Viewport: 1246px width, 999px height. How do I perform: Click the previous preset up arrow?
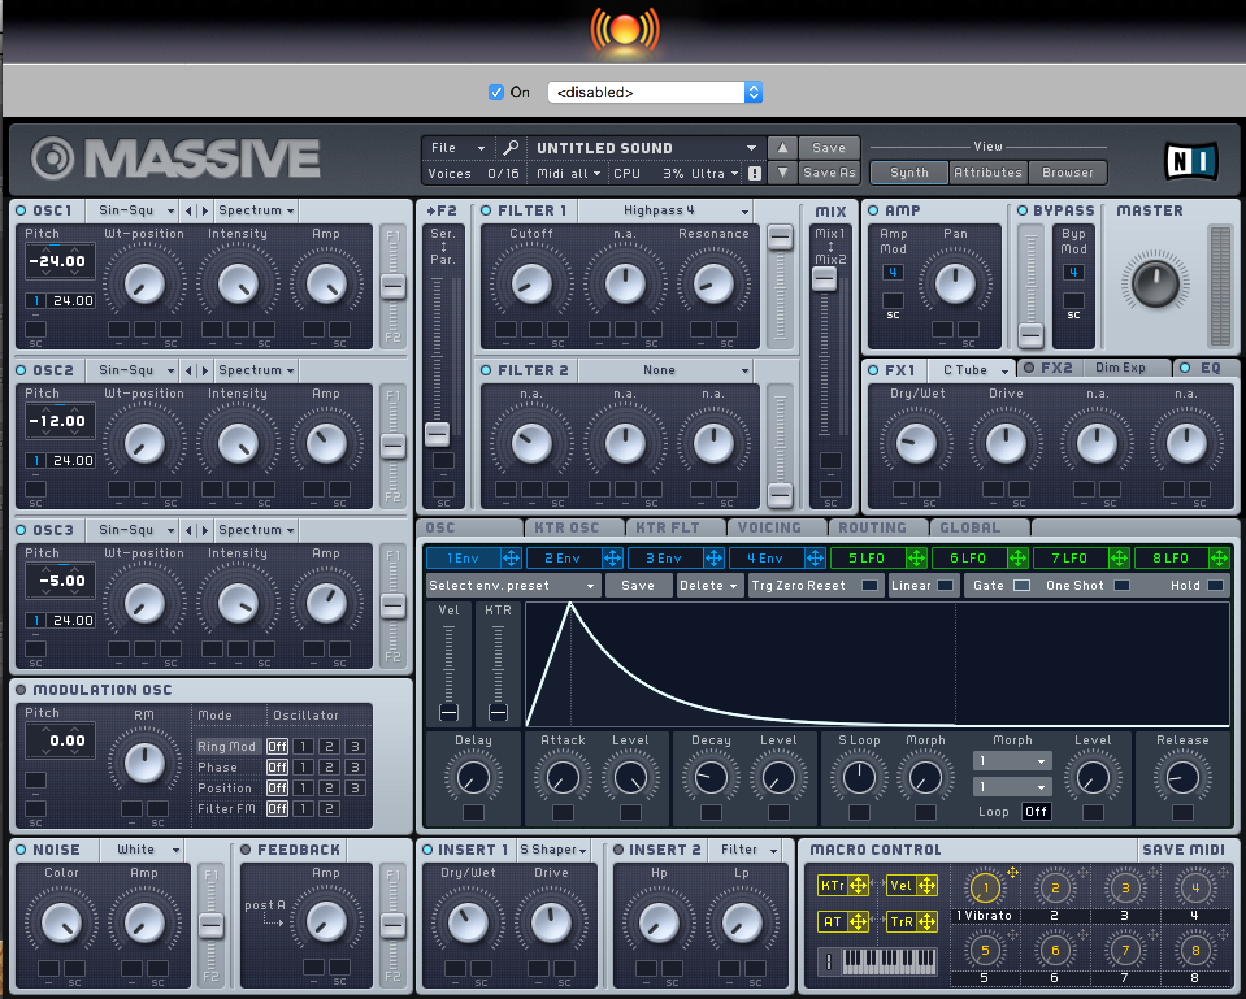click(x=782, y=148)
